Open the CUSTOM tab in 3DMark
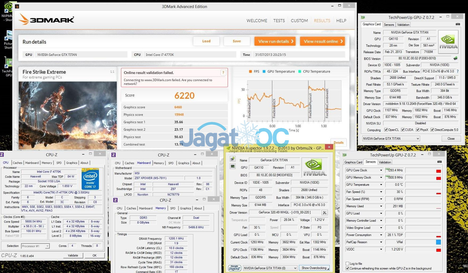The width and height of the screenshot is (468, 273). click(x=299, y=20)
